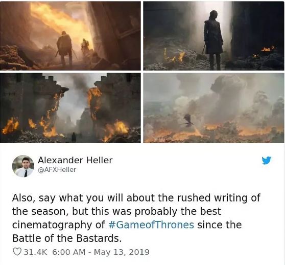Click the cloaked figure in the fiery corridor

[64, 48]
